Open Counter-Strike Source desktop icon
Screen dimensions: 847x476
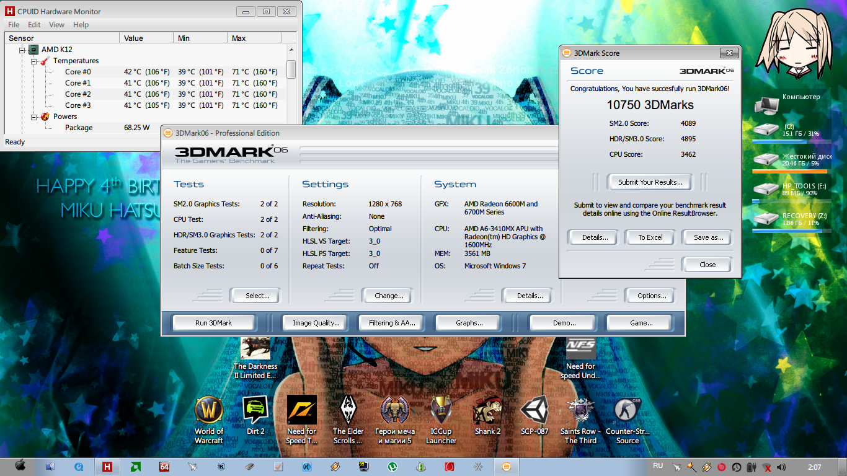pyautogui.click(x=627, y=420)
